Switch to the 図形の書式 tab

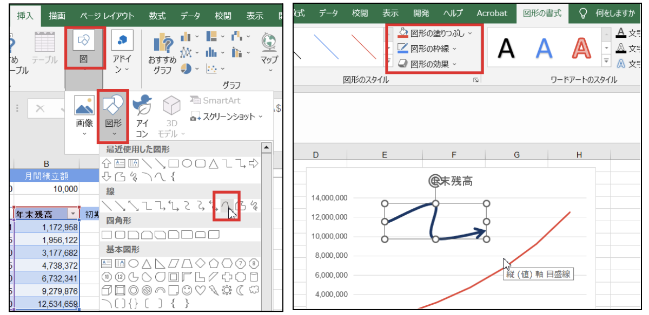[542, 12]
